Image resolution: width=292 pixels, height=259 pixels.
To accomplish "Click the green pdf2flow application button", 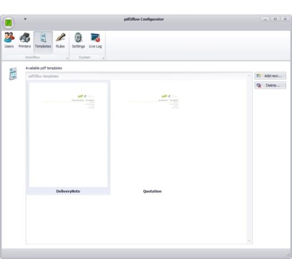I will click(x=9, y=23).
